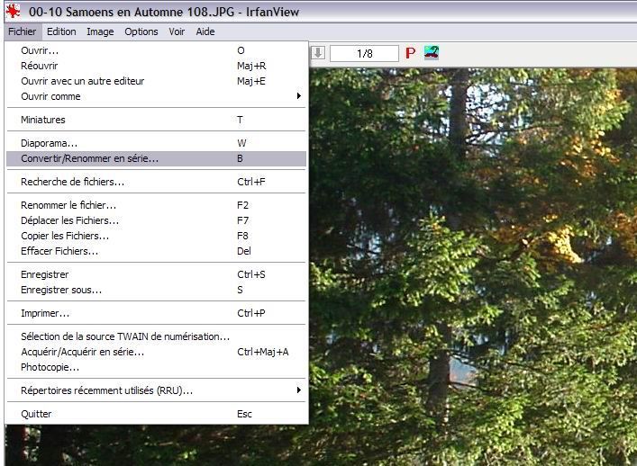The image size is (637, 466).
Task: Click the Enregistrer menu entry
Action: pyautogui.click(x=157, y=274)
